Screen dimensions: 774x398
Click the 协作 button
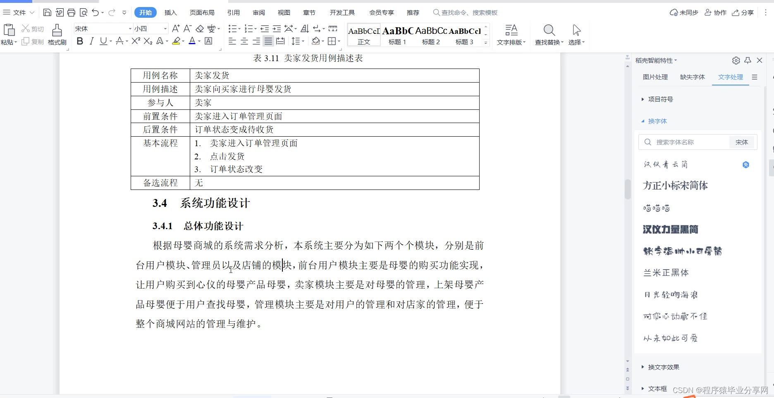click(716, 12)
